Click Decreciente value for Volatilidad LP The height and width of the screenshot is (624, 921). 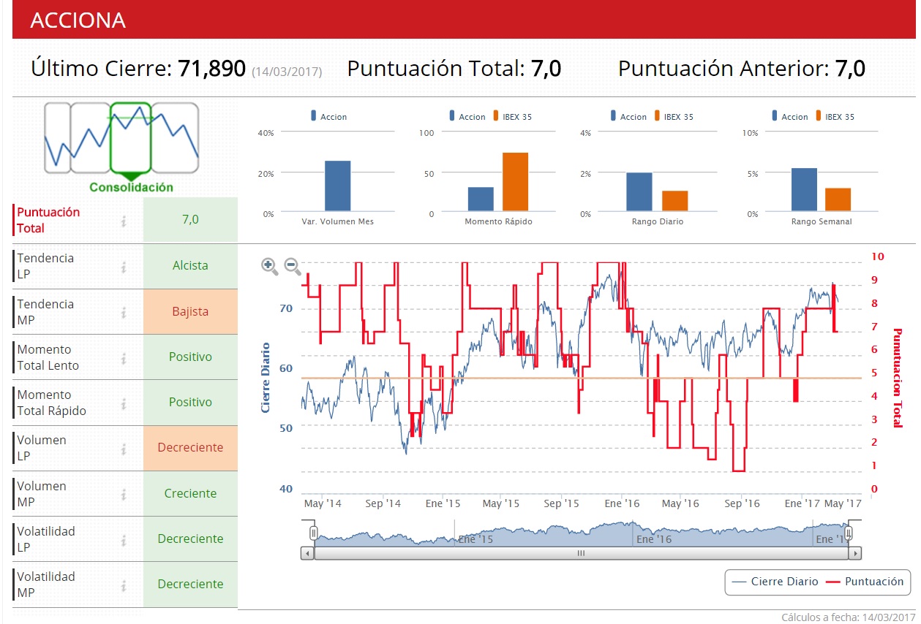click(190, 539)
